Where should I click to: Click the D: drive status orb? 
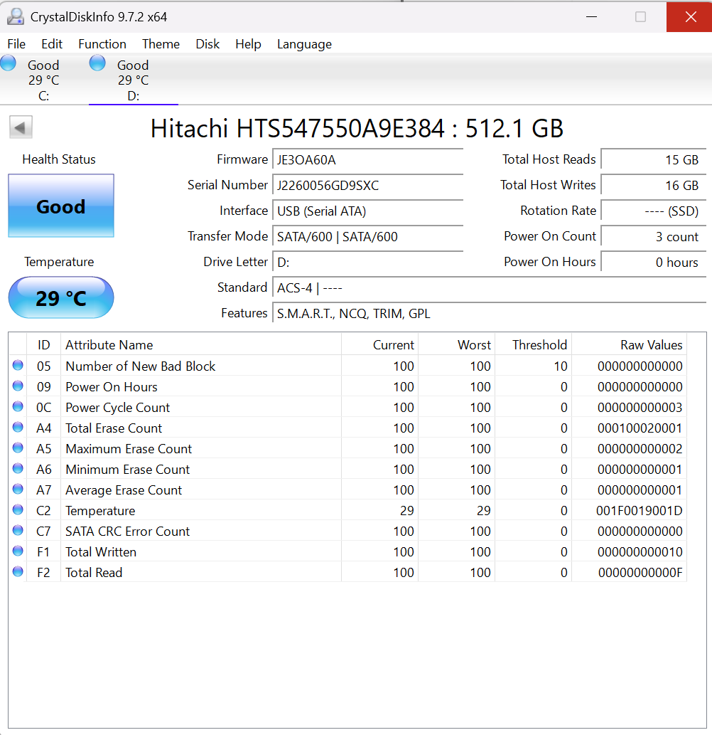(x=97, y=63)
